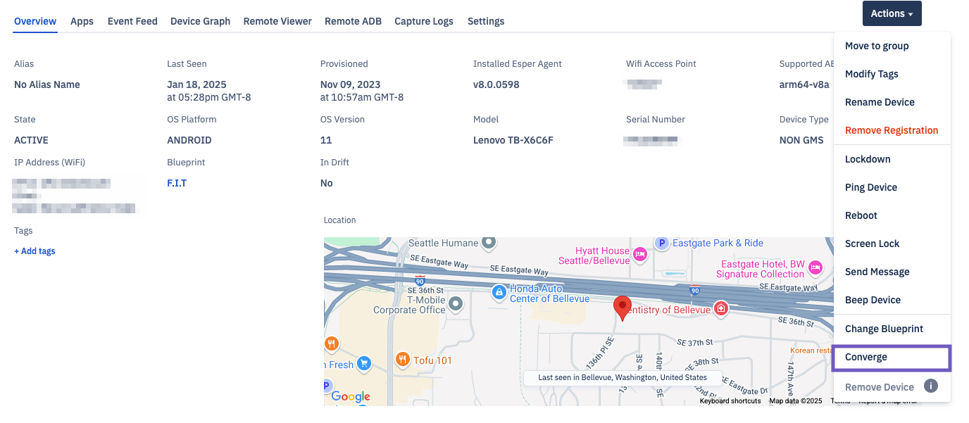
Task: Click the Nov 09, 2023 provisioned date
Action: [351, 84]
